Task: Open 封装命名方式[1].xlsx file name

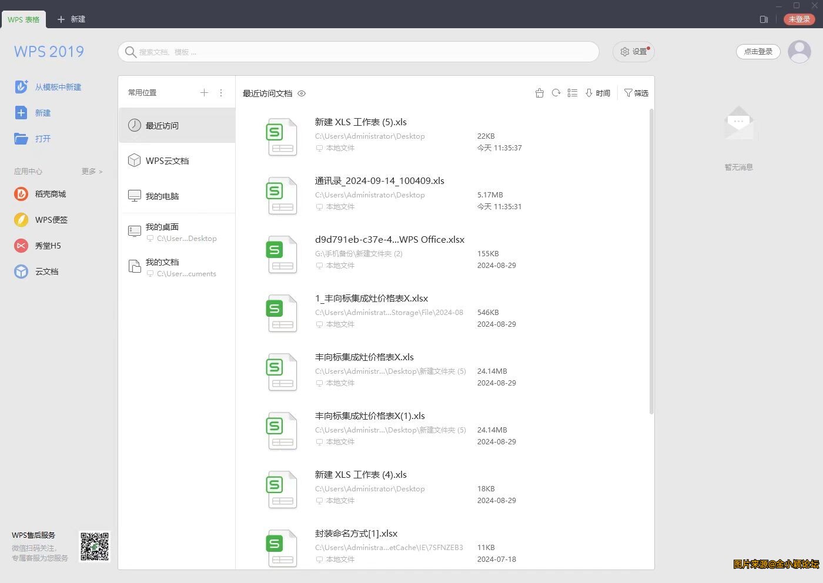Action: point(356,534)
